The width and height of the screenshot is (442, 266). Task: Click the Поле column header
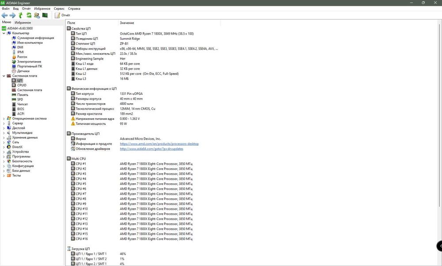(92, 23)
